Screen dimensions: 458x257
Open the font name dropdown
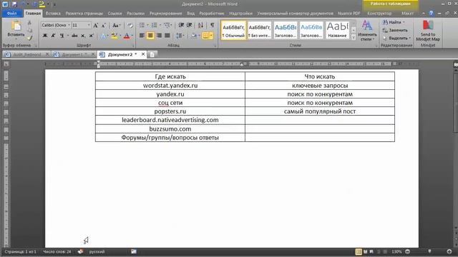point(69,26)
